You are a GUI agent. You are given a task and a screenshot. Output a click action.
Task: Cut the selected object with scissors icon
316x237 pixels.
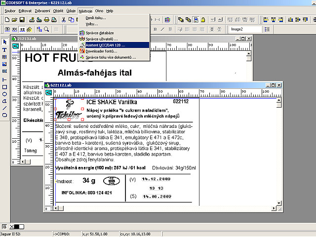point(64,20)
